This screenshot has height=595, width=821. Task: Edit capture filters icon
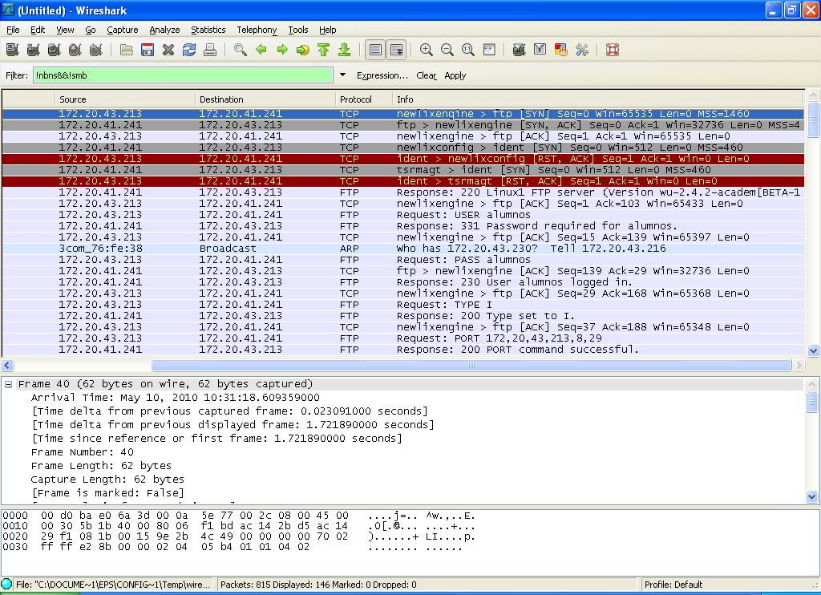[519, 50]
